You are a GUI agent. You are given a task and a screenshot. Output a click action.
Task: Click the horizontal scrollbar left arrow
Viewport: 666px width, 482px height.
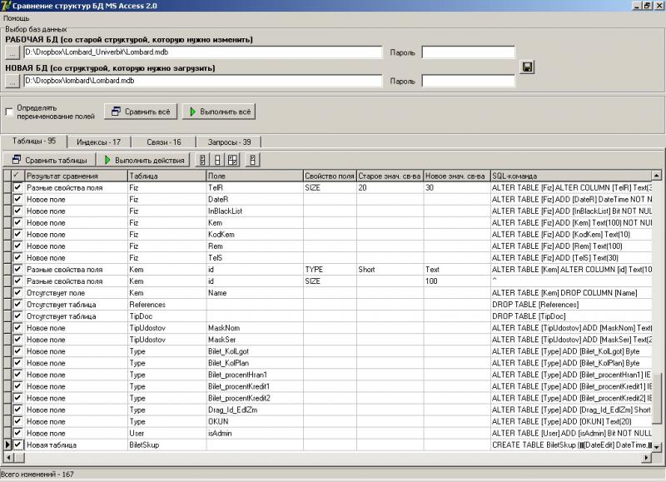[8, 457]
